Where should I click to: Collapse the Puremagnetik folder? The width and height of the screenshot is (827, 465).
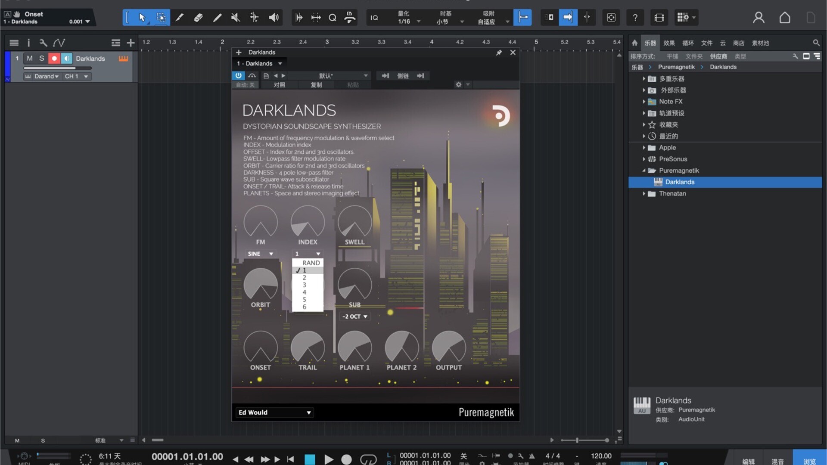[644, 170]
